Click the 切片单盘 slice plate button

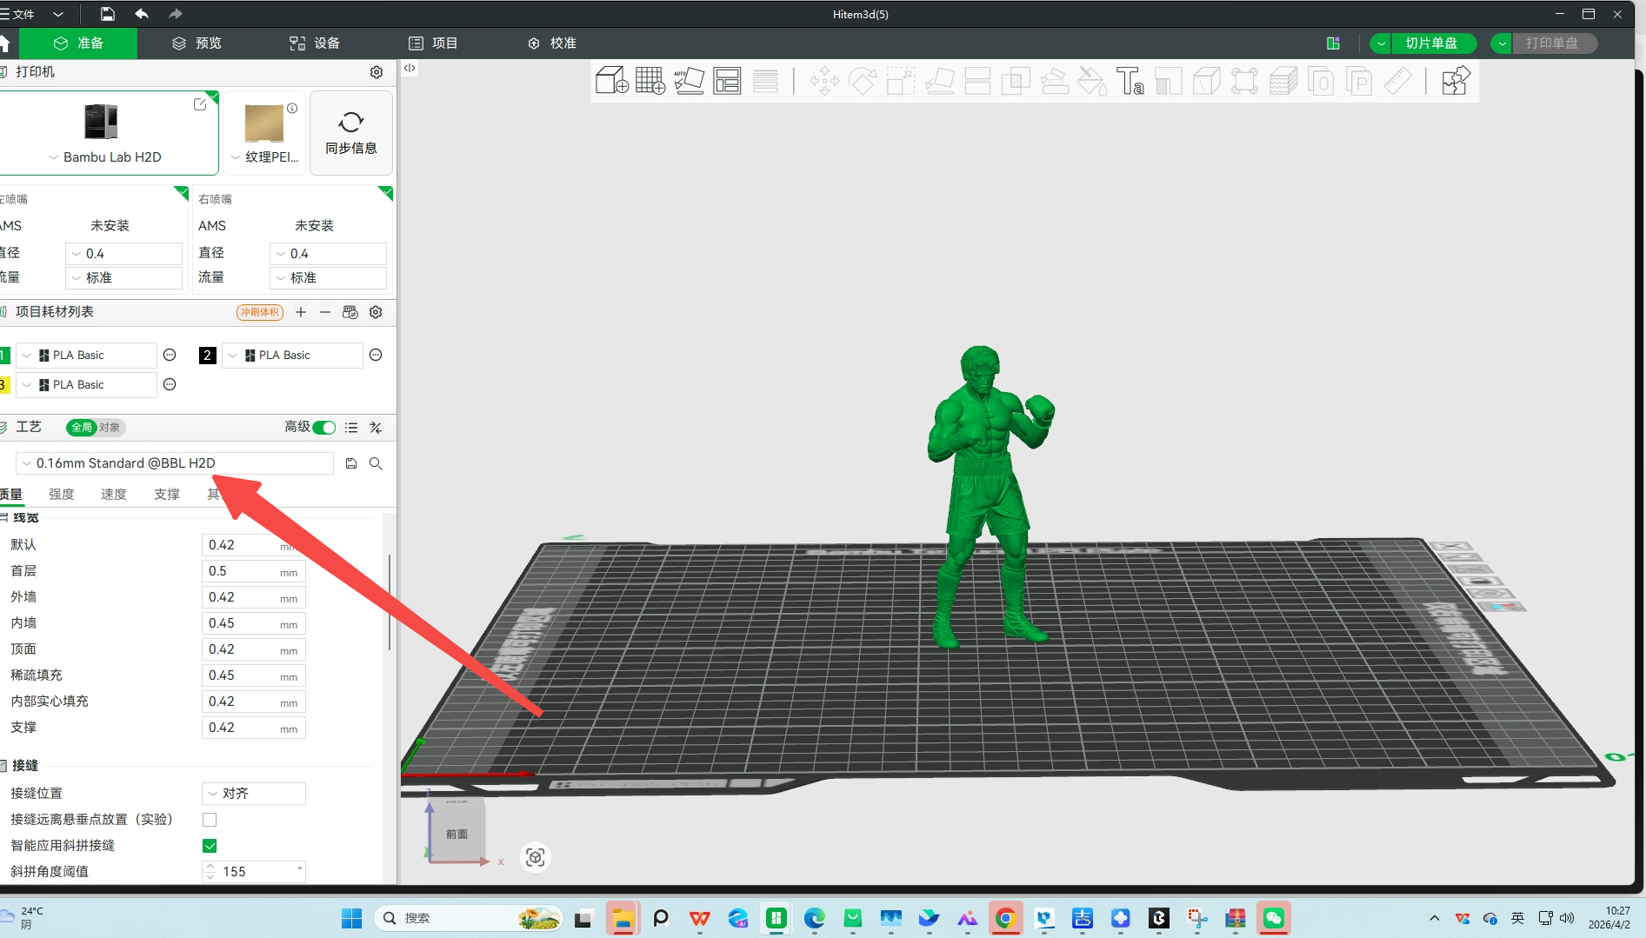pos(1430,43)
